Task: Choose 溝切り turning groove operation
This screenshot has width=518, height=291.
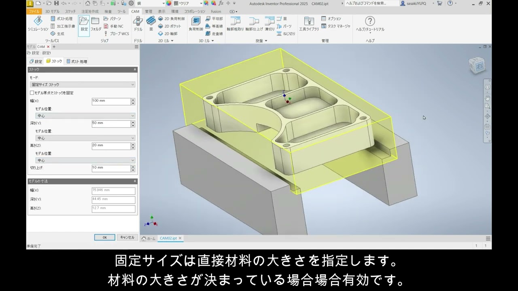Action: pyautogui.click(x=270, y=24)
